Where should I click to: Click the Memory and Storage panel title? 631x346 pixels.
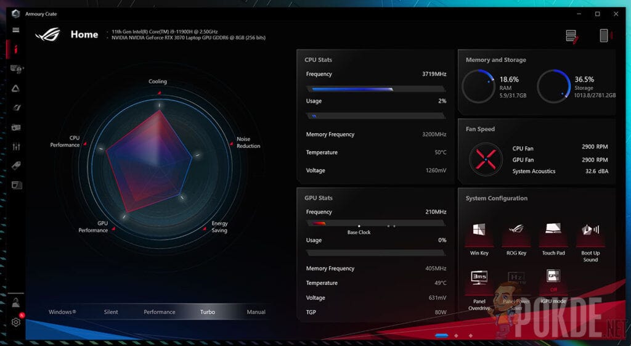[x=496, y=60]
